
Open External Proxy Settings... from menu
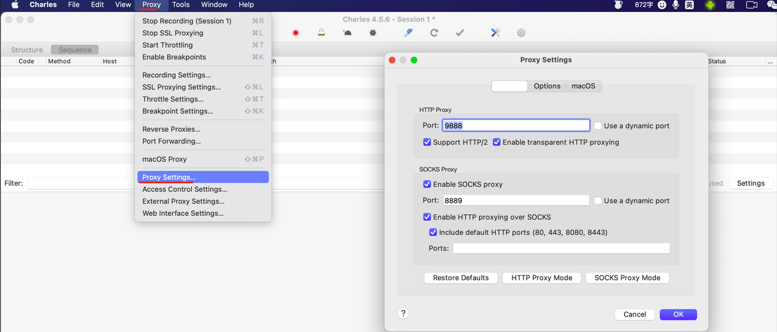[x=203, y=201]
